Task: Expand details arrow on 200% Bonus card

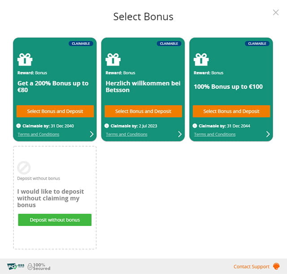Action: [91, 134]
